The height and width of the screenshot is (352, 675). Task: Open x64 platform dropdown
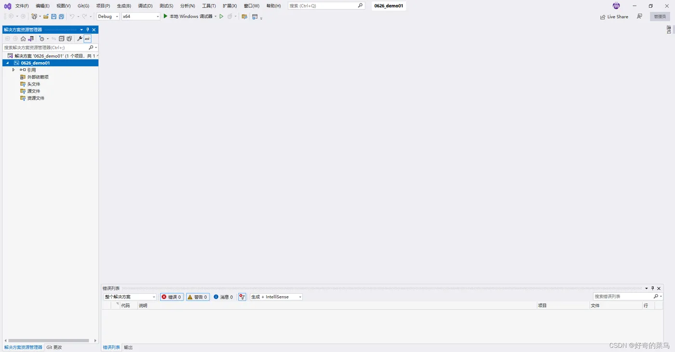tap(158, 16)
